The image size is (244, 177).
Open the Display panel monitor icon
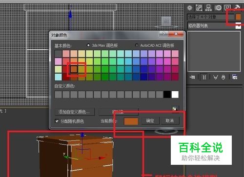pyautogui.click(x=227, y=7)
